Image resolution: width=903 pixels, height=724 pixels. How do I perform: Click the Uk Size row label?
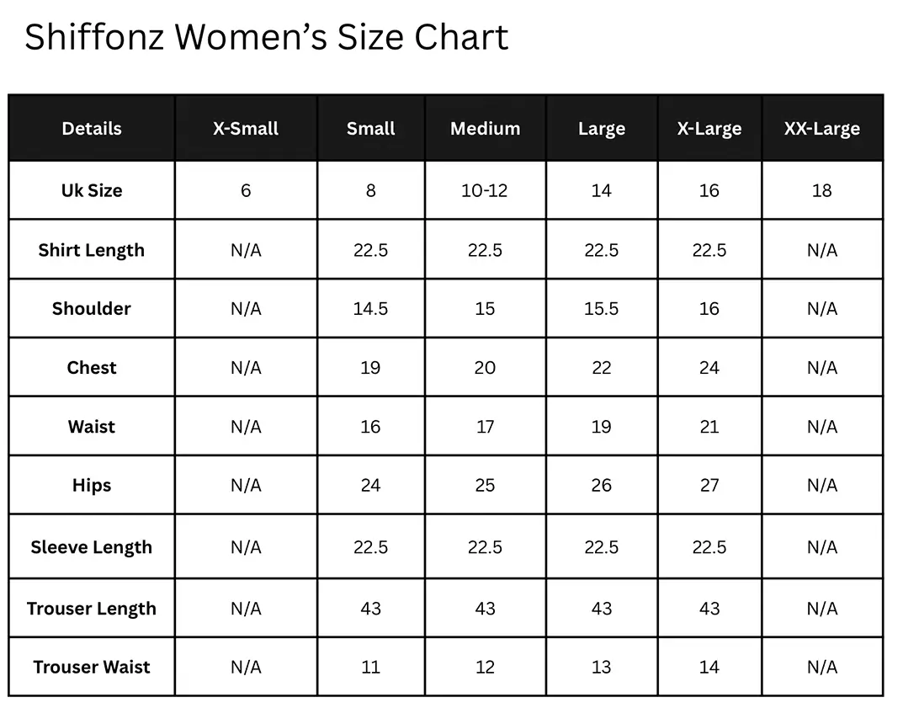92,190
